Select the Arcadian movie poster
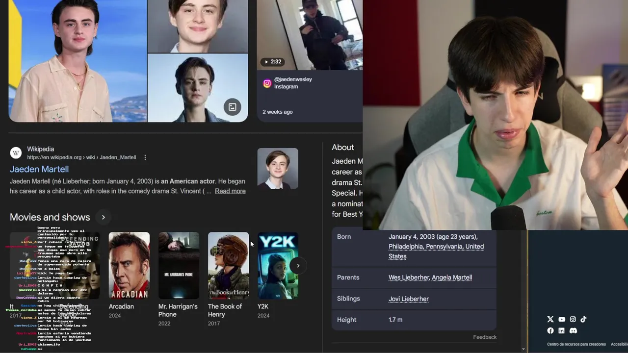Viewport: 628px width, 353px height. tap(129, 265)
